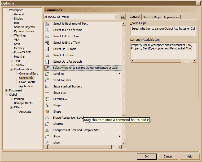202x162 pixels.
Task: Close the Options dialog
Action: tap(198, 3)
